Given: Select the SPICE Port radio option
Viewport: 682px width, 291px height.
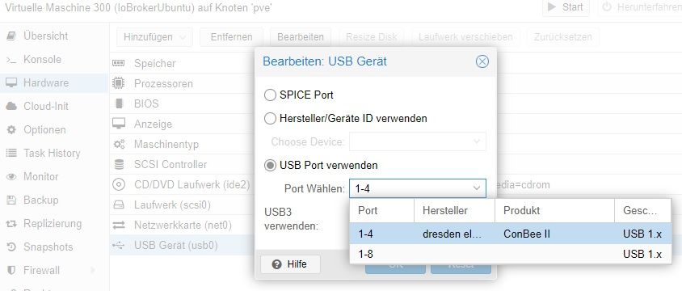Looking at the screenshot, I should [x=270, y=95].
